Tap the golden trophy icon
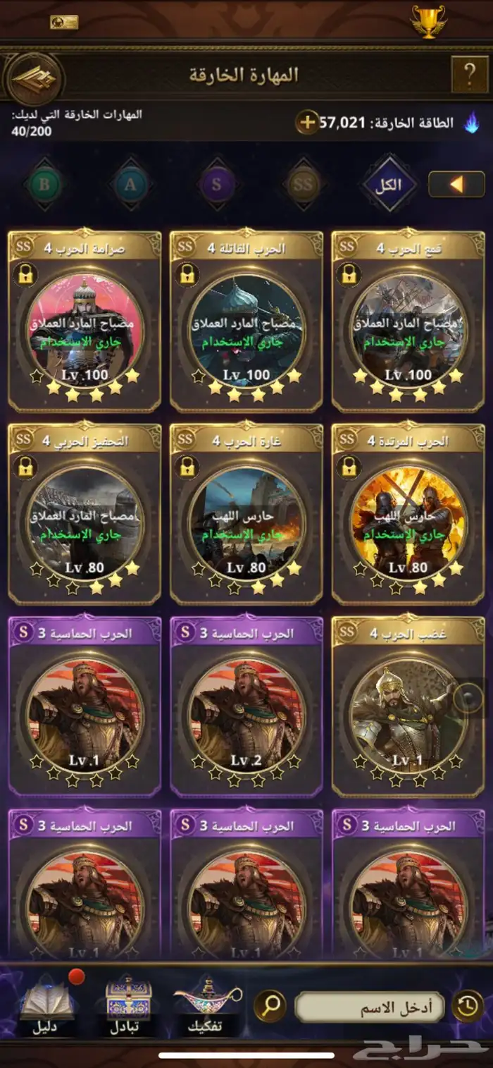Screen dimensions: 493x1068 coord(429,21)
